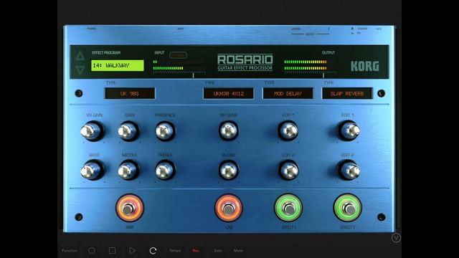Collapse panel with the circled V icon
The height and width of the screenshot is (258, 459).
[396, 238]
